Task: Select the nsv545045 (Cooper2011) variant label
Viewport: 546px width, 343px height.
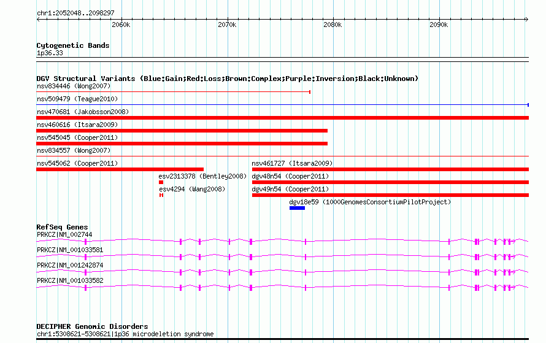Action: [x=77, y=137]
